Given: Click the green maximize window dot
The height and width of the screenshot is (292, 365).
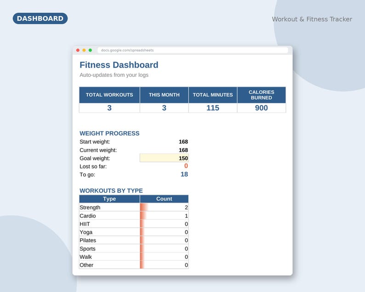Looking at the screenshot, I should click(90, 50).
